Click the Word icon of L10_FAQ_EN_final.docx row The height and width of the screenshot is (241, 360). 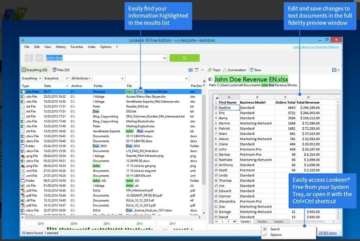pos(23,151)
